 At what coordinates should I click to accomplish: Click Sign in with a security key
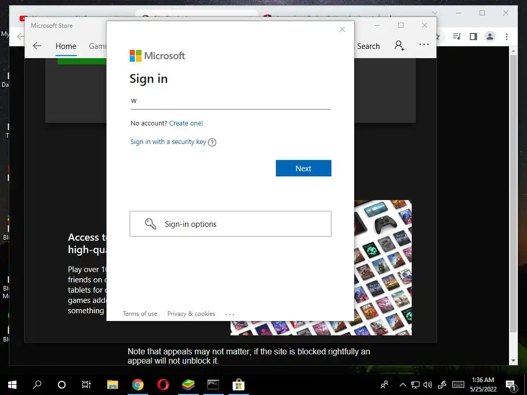tap(168, 142)
